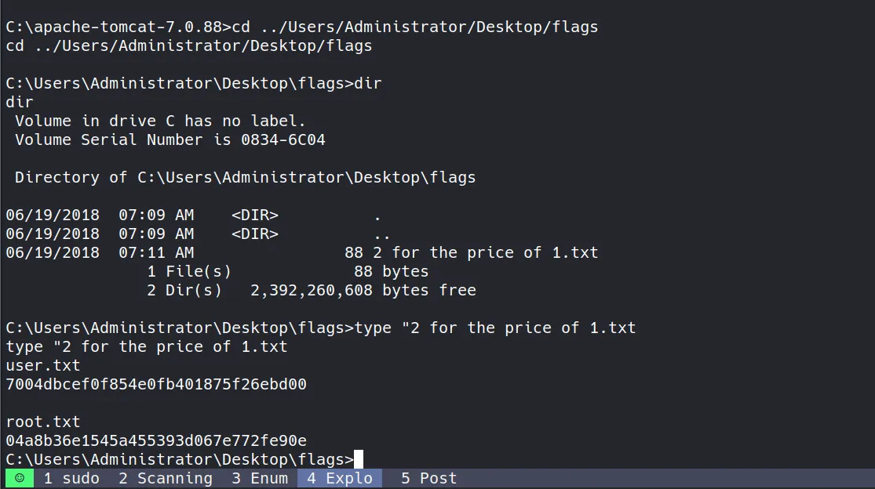Select the "3 Enum" window tab
The width and height of the screenshot is (875, 489).
(x=260, y=478)
